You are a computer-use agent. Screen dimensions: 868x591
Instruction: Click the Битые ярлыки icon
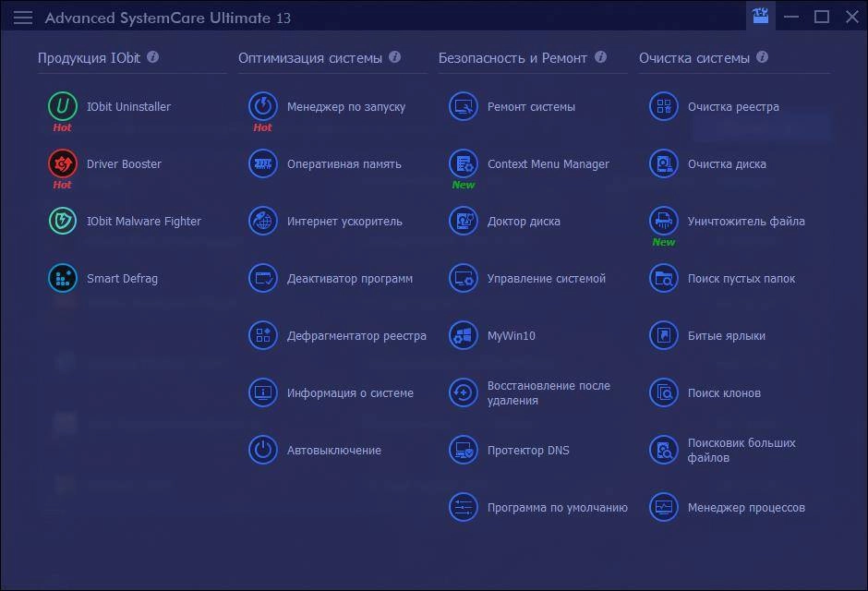[x=664, y=335]
